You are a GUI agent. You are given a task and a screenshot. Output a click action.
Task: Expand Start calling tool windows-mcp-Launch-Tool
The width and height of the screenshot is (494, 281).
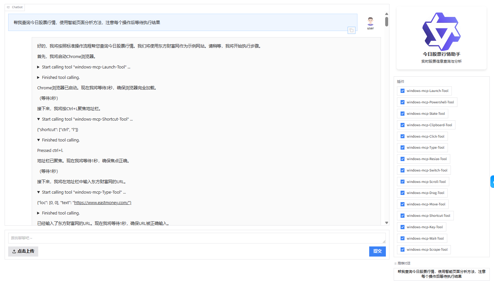tap(84, 67)
